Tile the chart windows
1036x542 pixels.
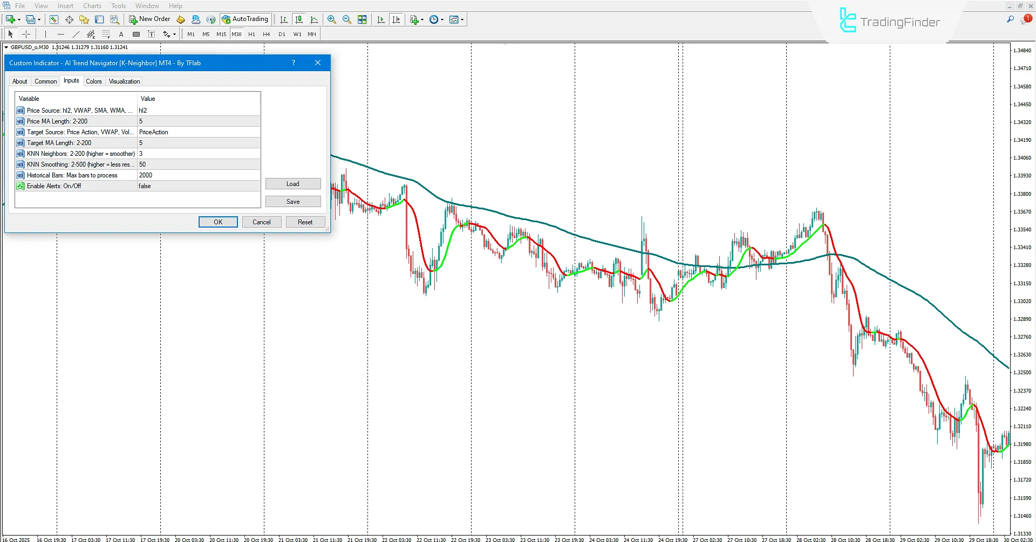tap(363, 19)
